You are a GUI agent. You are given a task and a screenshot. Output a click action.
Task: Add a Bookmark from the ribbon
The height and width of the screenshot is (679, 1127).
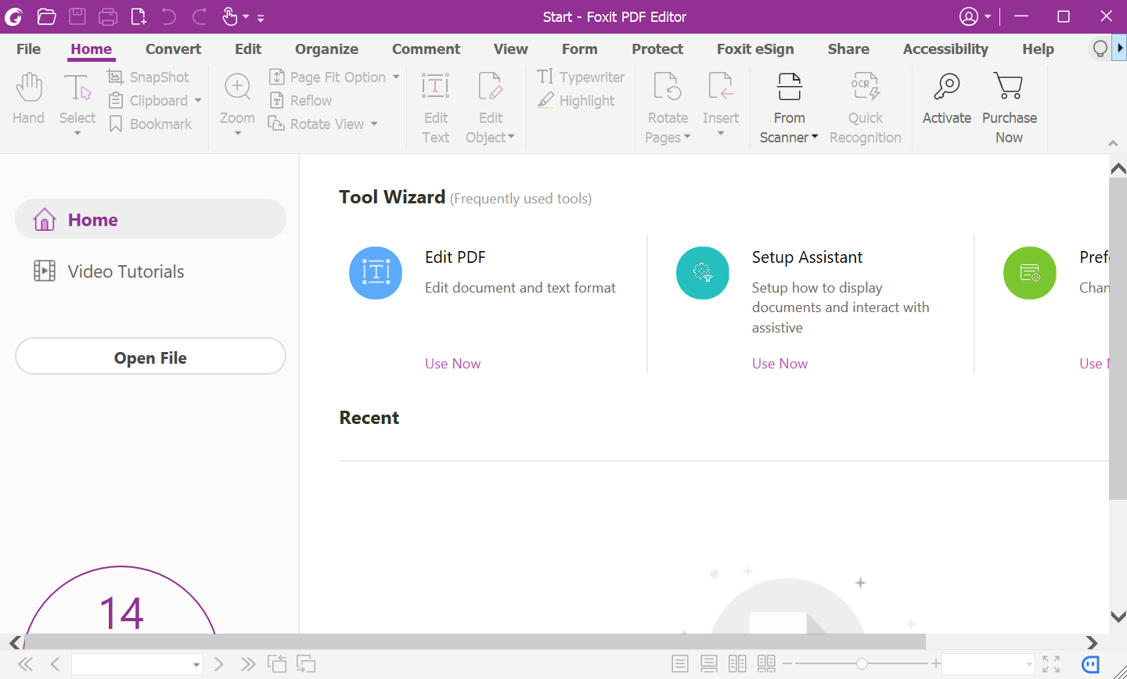149,124
